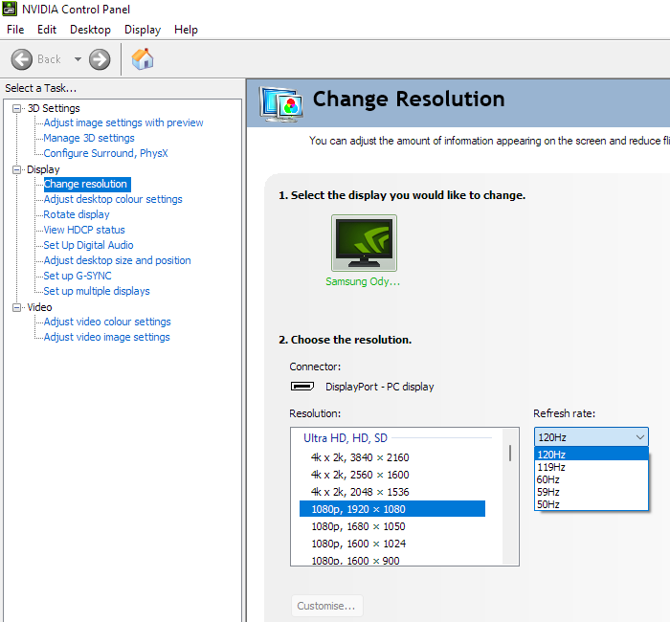Open the Display menu

point(143,30)
